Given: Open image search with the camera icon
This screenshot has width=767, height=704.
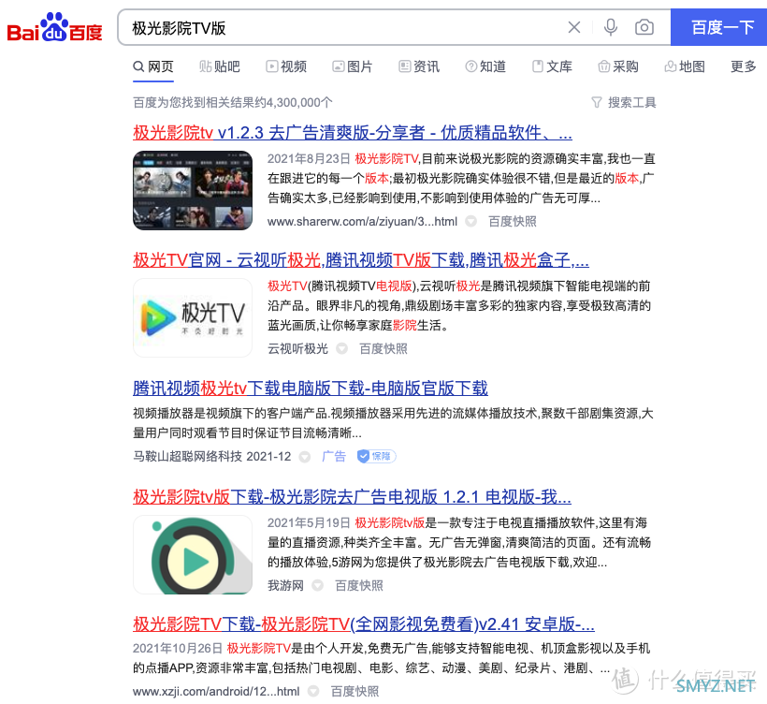Looking at the screenshot, I should pos(644,27).
